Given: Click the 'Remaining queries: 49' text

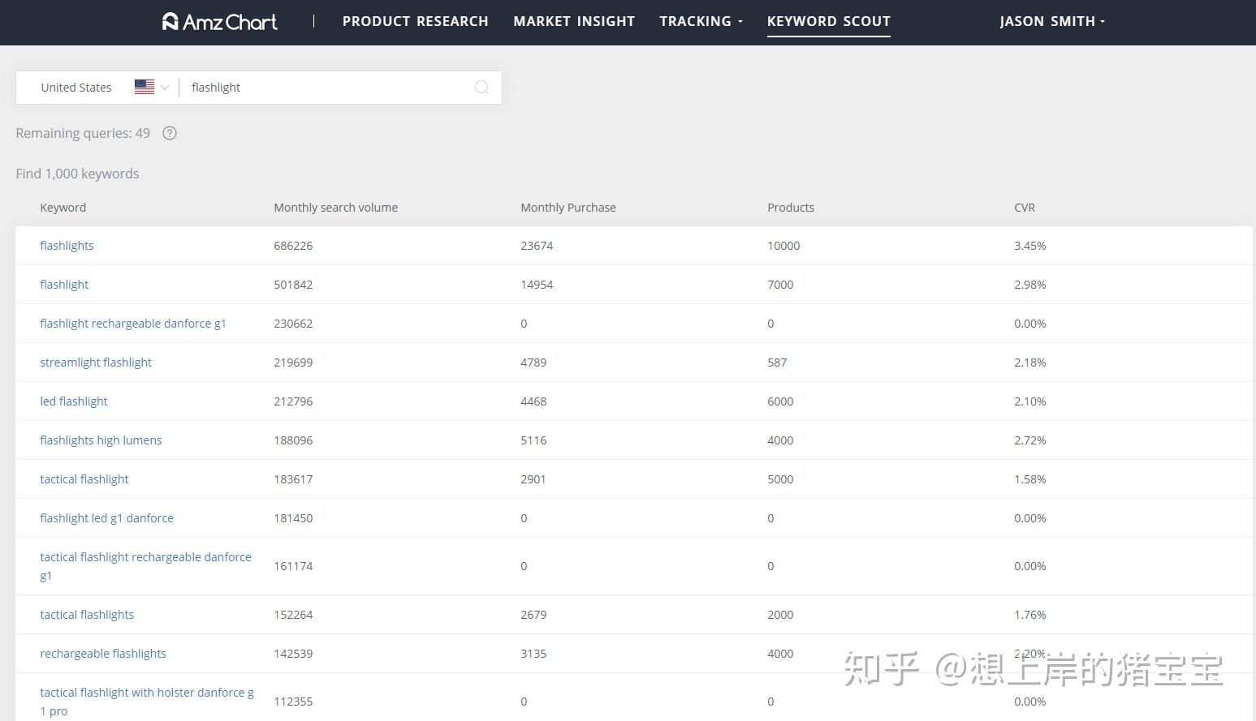Looking at the screenshot, I should (x=83, y=133).
